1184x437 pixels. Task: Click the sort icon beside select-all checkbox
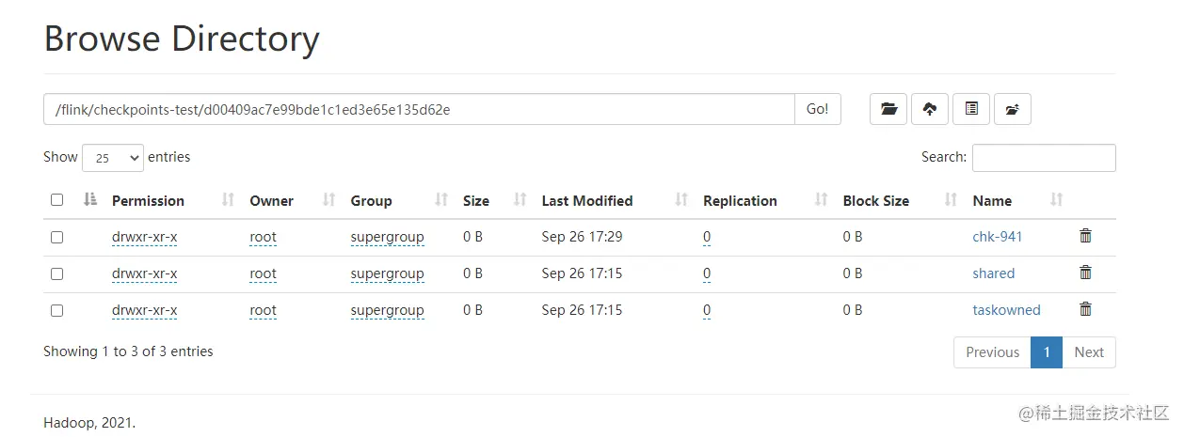(x=90, y=200)
